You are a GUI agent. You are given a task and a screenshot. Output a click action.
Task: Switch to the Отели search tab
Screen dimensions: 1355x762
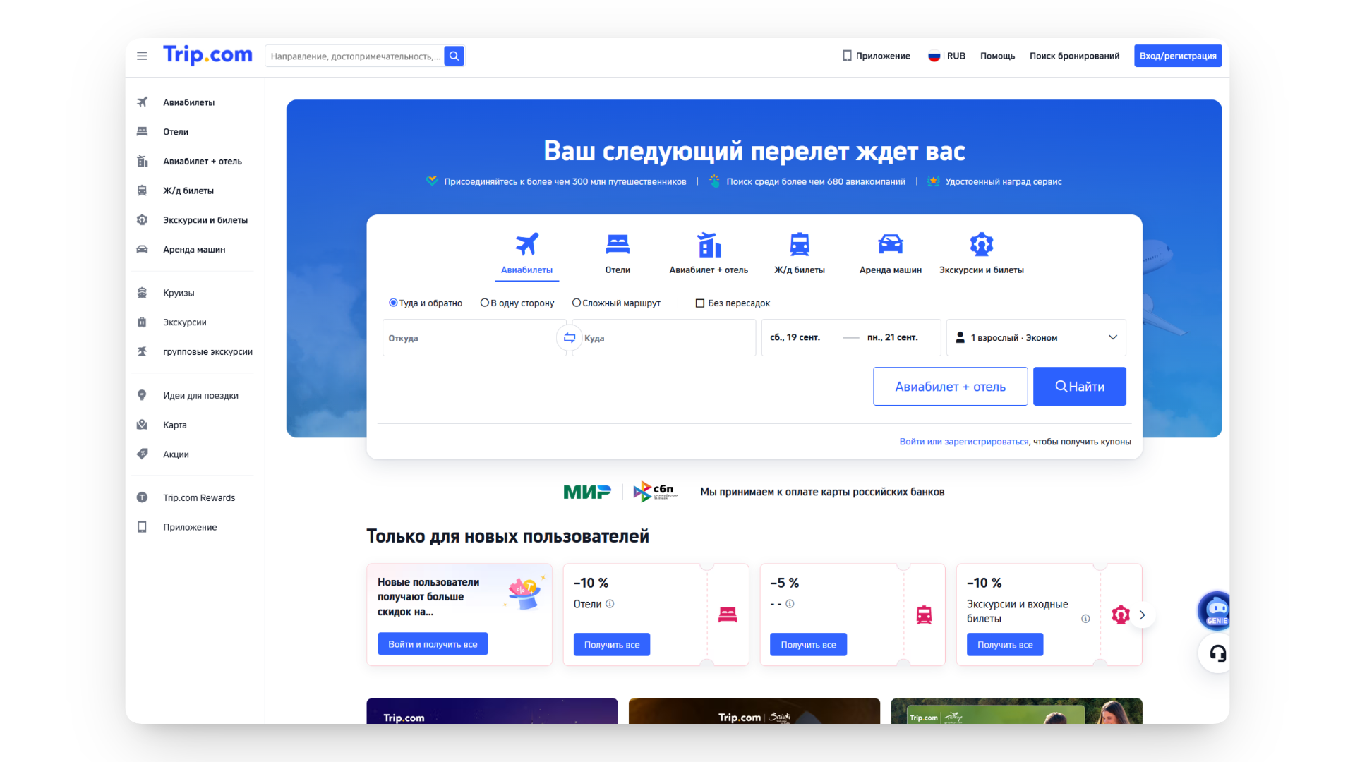click(618, 254)
